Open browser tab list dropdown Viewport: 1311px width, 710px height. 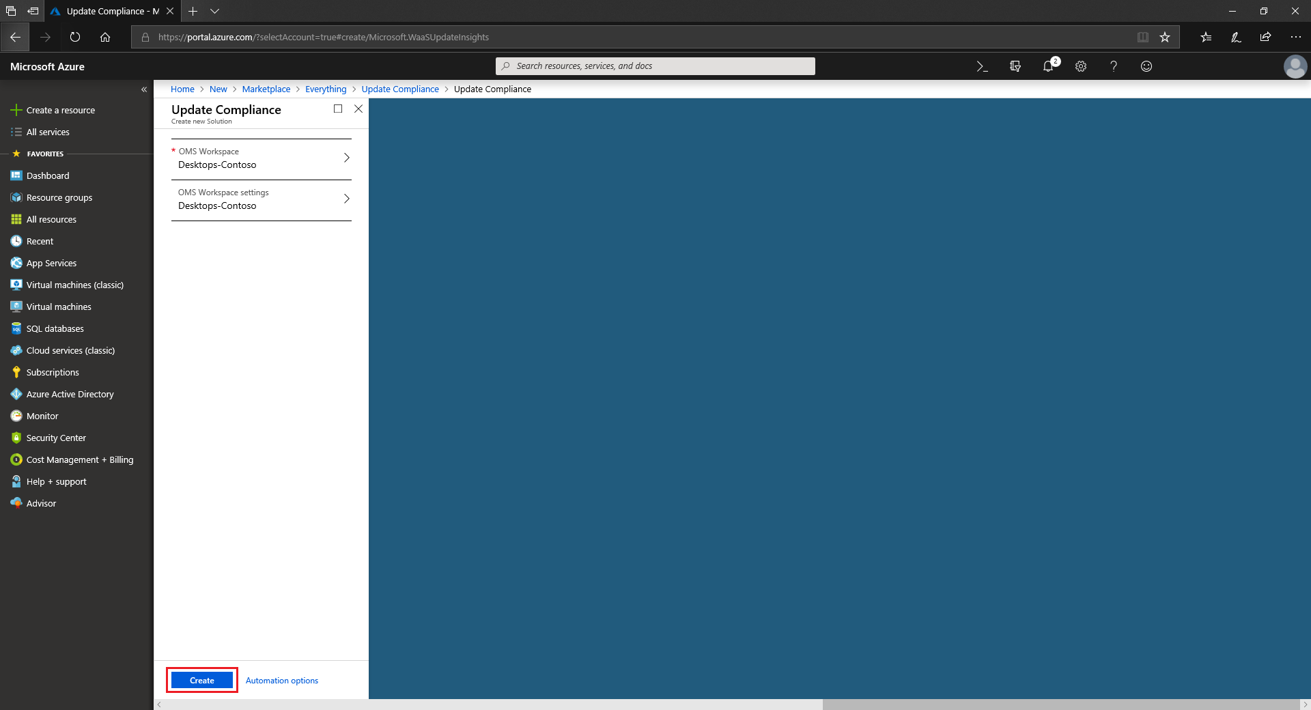[x=214, y=11]
